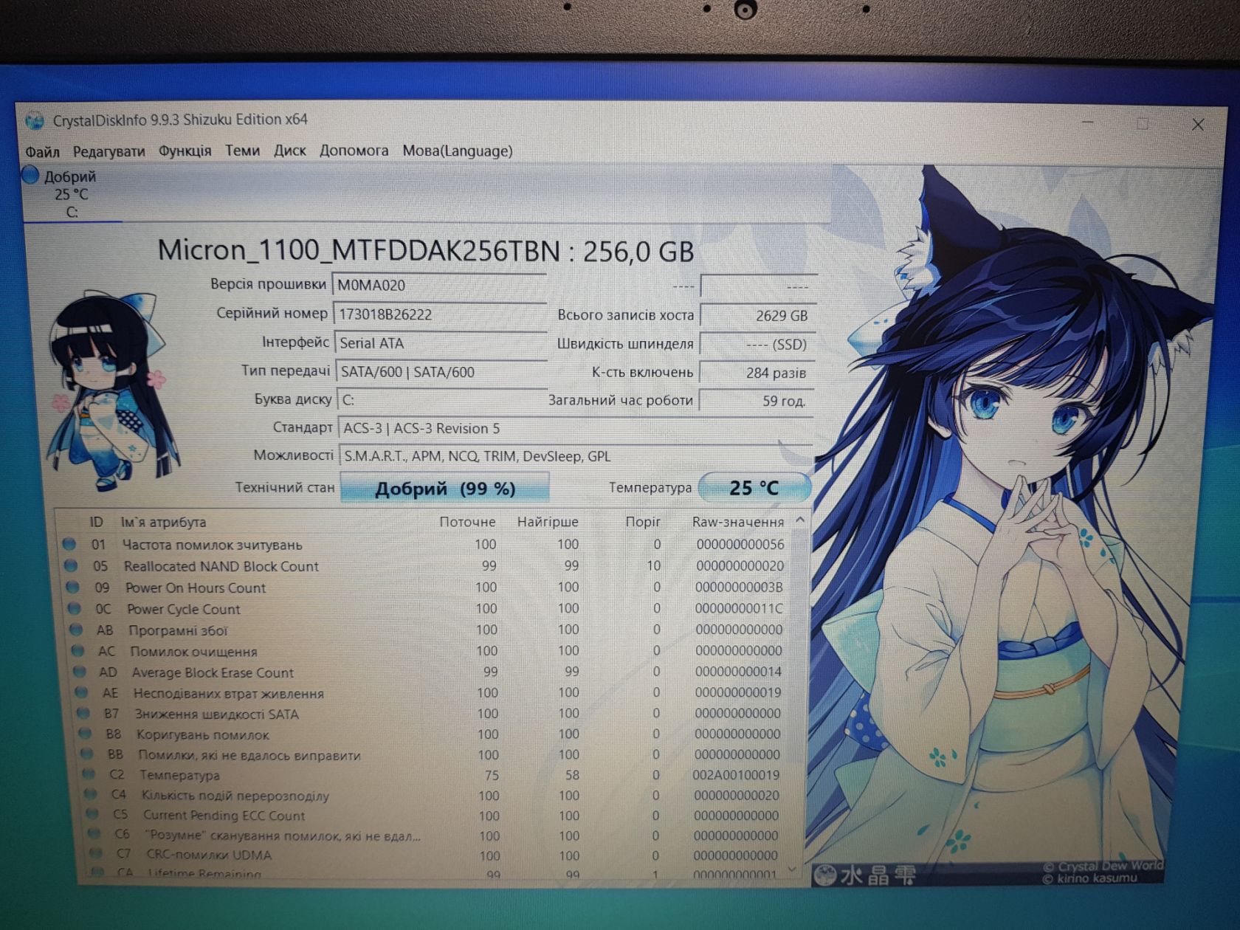Open the Файл menu

click(42, 152)
